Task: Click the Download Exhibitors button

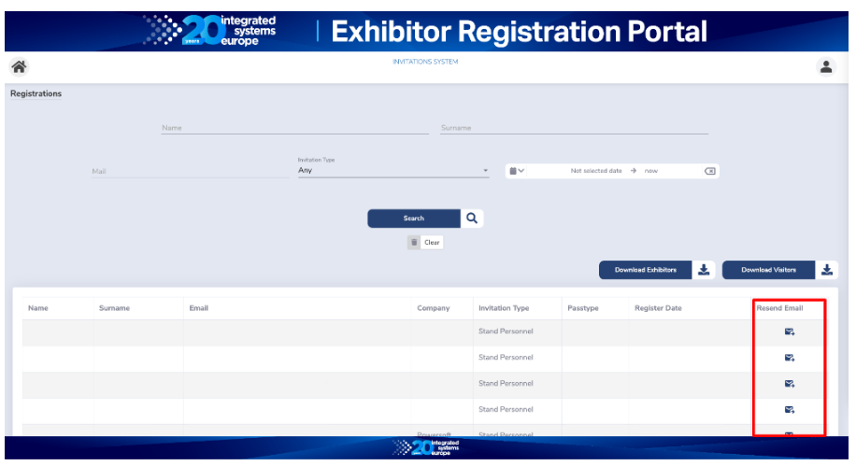Action: tap(645, 270)
